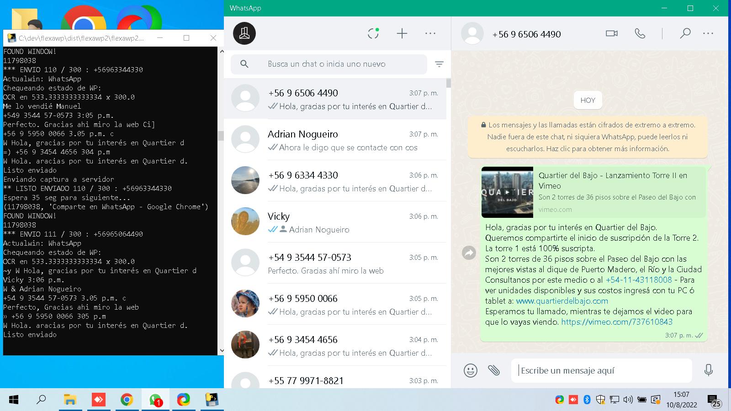The image size is (731, 411).
Task: Click the console window scroll-up arrow
Action: (222, 51)
